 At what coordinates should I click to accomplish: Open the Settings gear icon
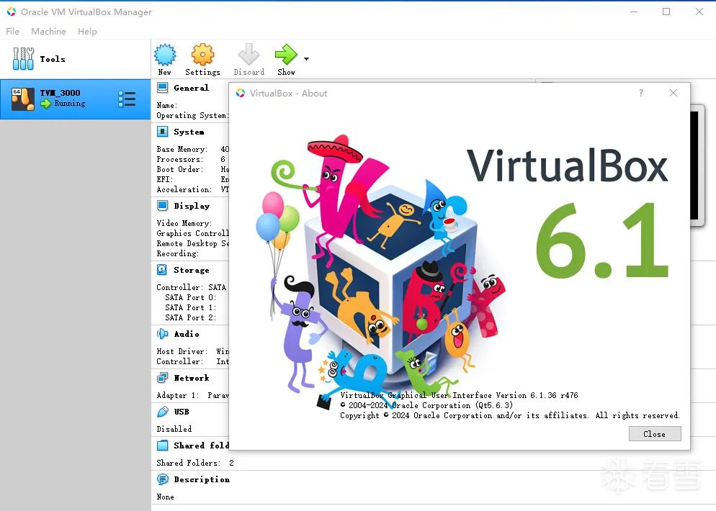tap(202, 55)
